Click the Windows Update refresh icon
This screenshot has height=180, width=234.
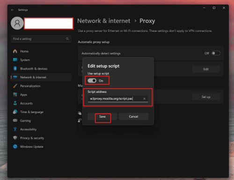pyautogui.click(x=15, y=147)
